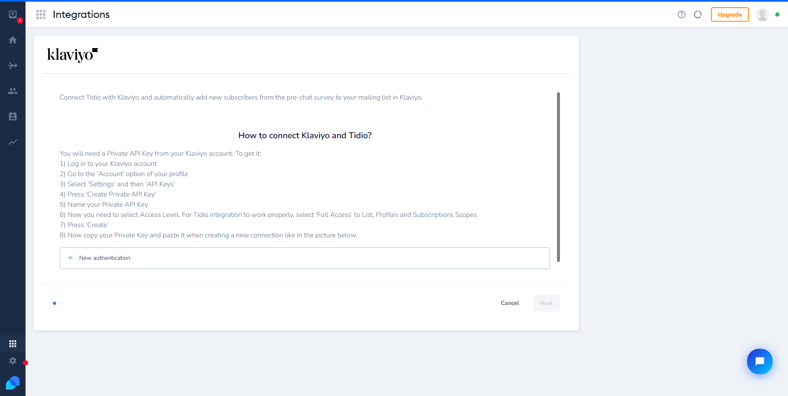Click the Klaviyo logo
This screenshot has width=788, height=396.
click(x=73, y=55)
